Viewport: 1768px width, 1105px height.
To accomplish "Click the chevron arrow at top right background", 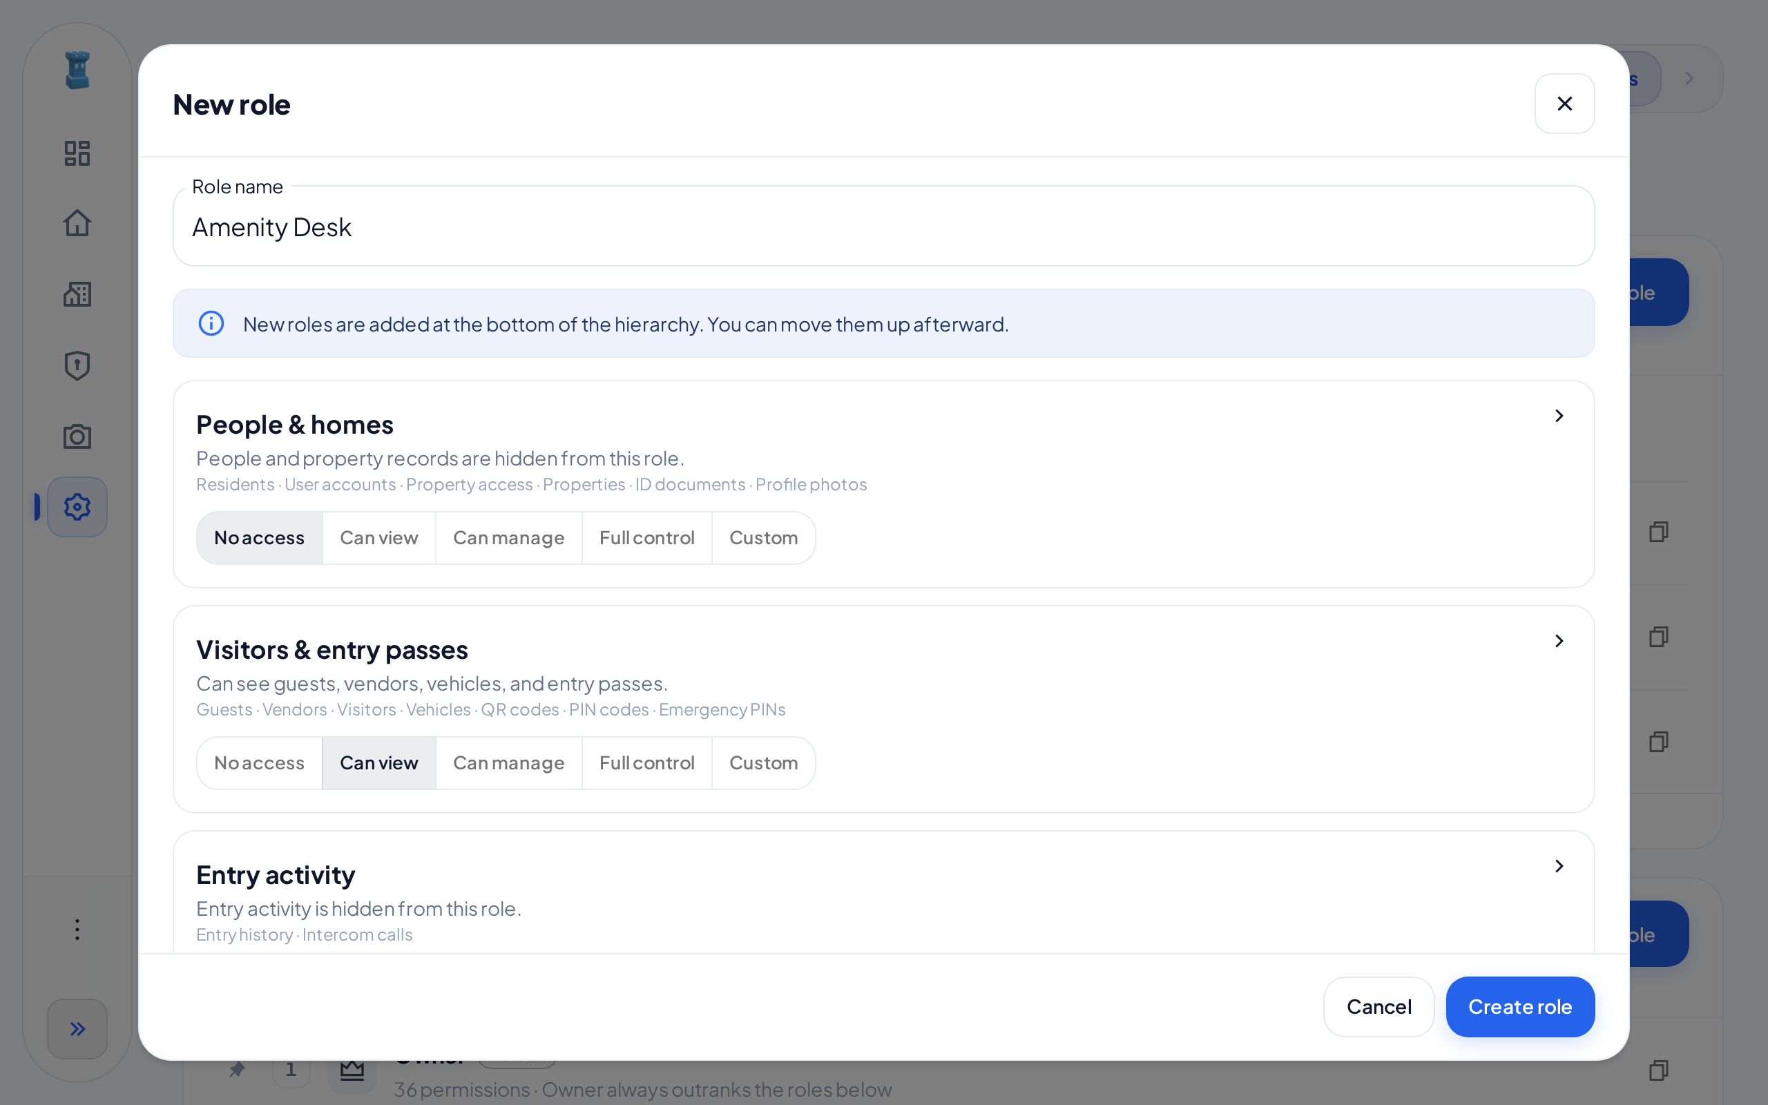I will point(1689,78).
